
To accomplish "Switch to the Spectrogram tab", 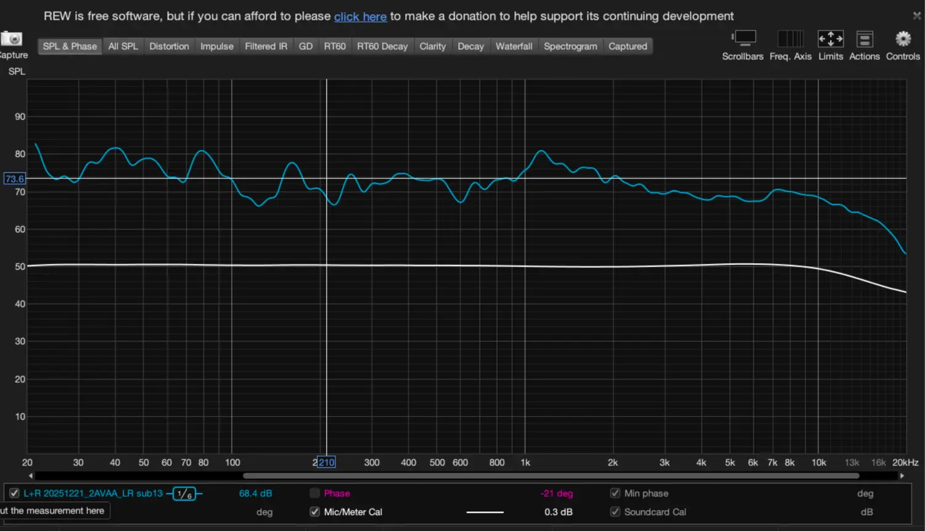I will [x=570, y=46].
